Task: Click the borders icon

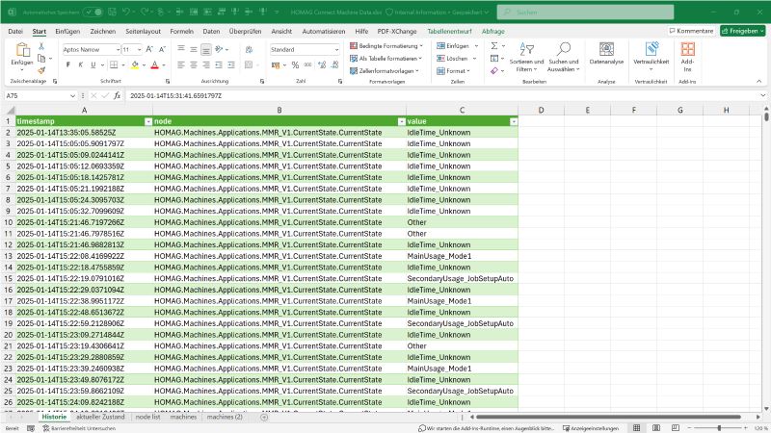Action: [114, 64]
